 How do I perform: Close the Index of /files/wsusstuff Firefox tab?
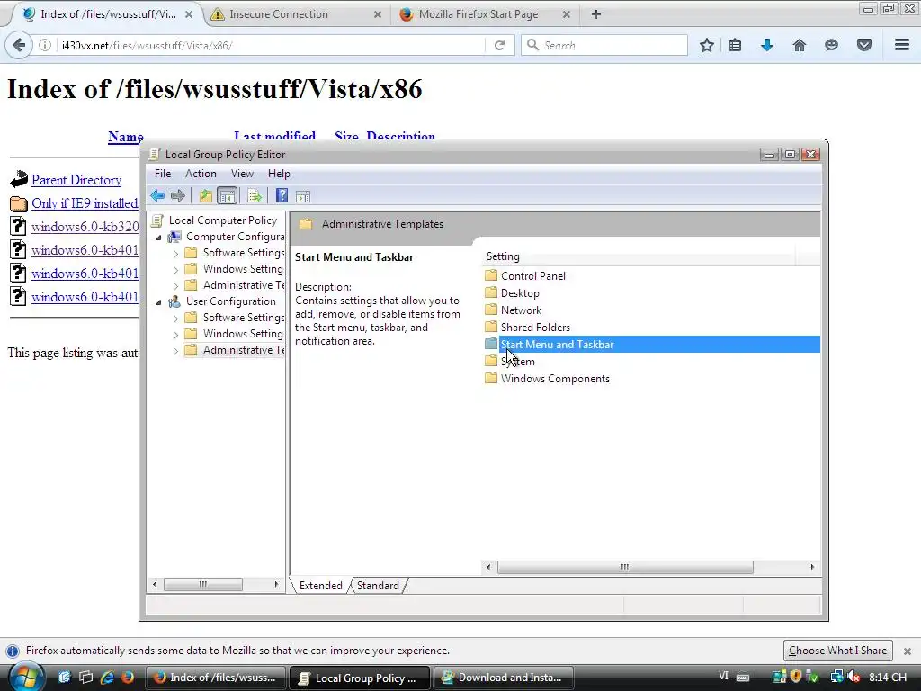pyautogui.click(x=189, y=14)
